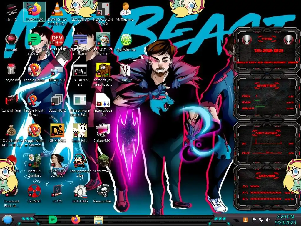Select the FURRY FUX Firefox shortcut
The image size is (301, 226).
[x=34, y=12]
